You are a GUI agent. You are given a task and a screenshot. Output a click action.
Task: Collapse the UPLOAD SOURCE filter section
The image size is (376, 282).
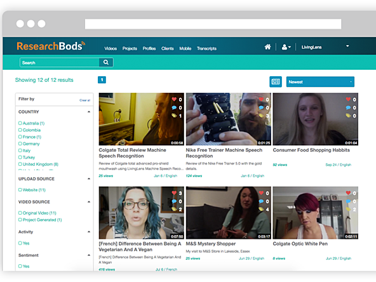[89, 178]
